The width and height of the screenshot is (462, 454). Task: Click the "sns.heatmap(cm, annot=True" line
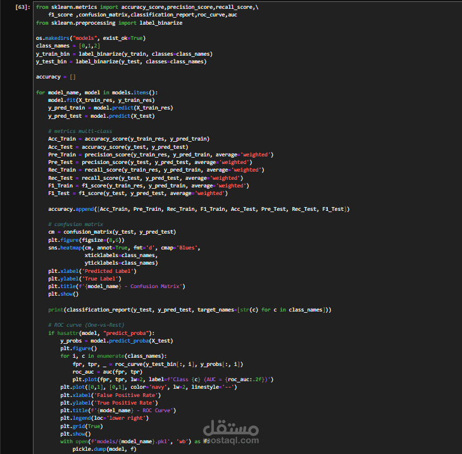pos(124,248)
